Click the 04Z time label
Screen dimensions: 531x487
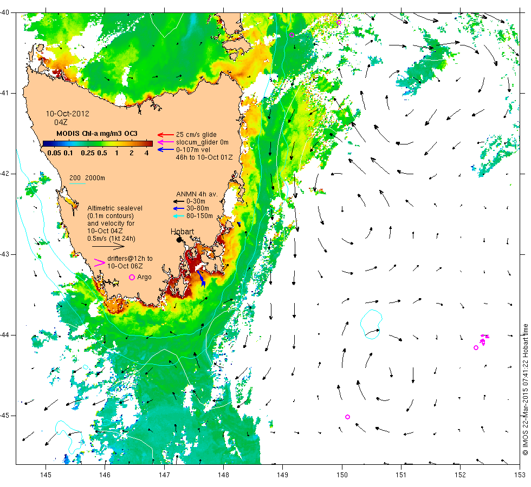(61, 122)
